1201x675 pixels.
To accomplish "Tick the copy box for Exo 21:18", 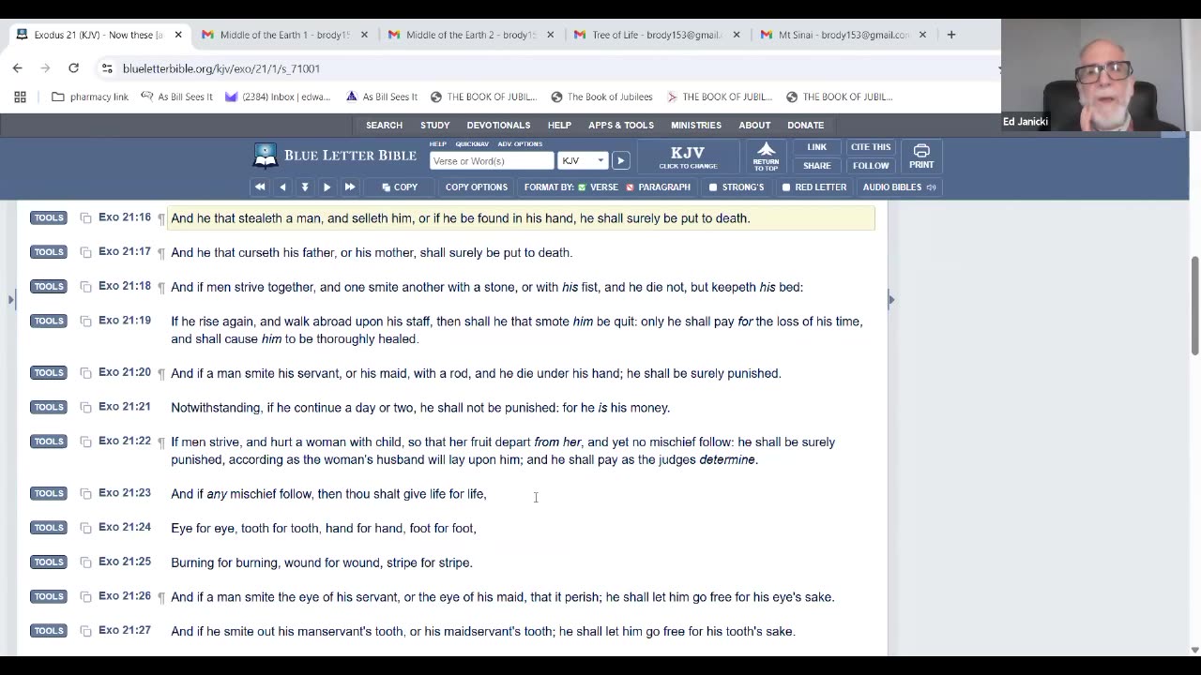I will pyautogui.click(x=85, y=287).
